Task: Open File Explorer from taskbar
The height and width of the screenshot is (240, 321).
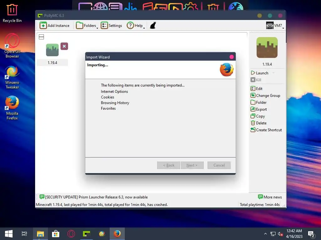Action: 40,234
